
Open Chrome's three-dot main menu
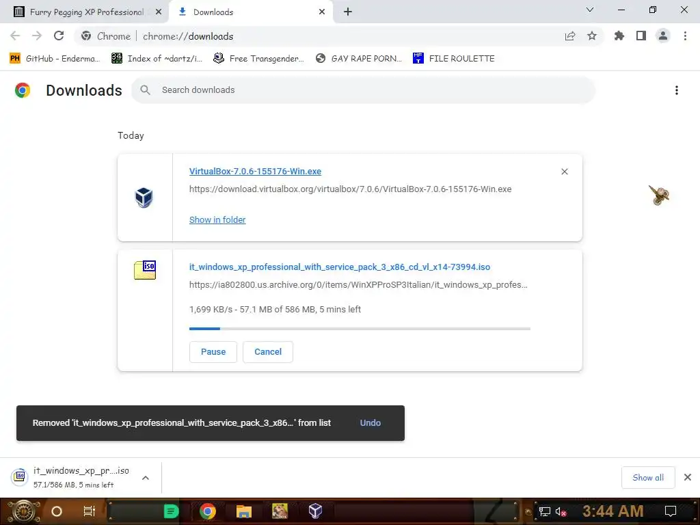(685, 36)
